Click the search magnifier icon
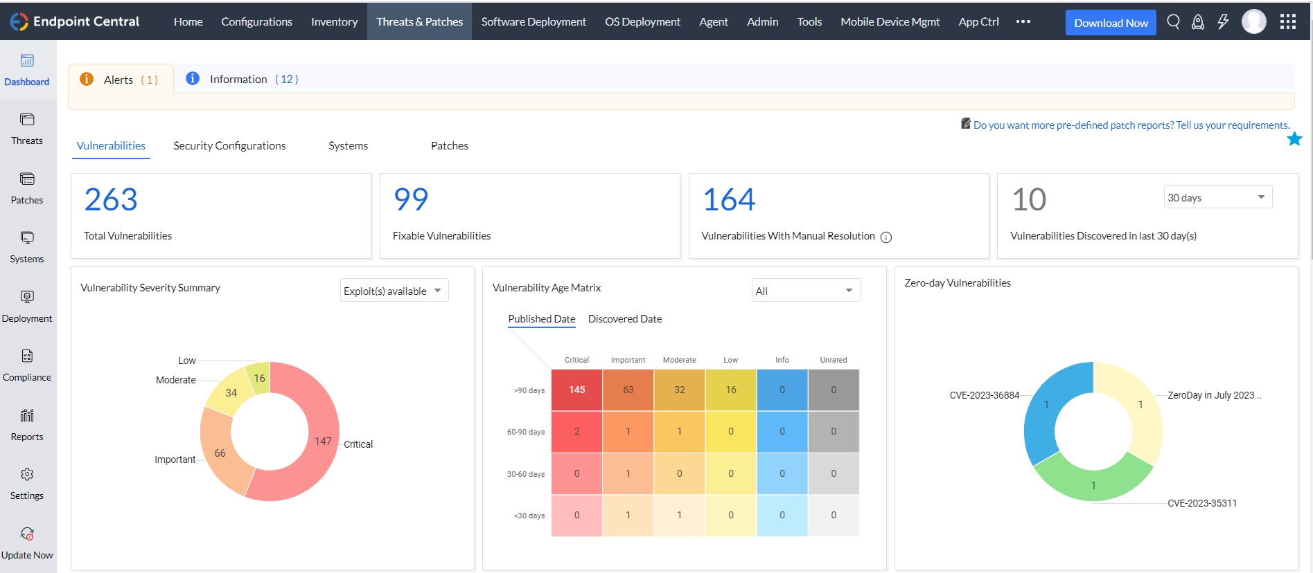This screenshot has height=573, width=1313. point(1173,22)
